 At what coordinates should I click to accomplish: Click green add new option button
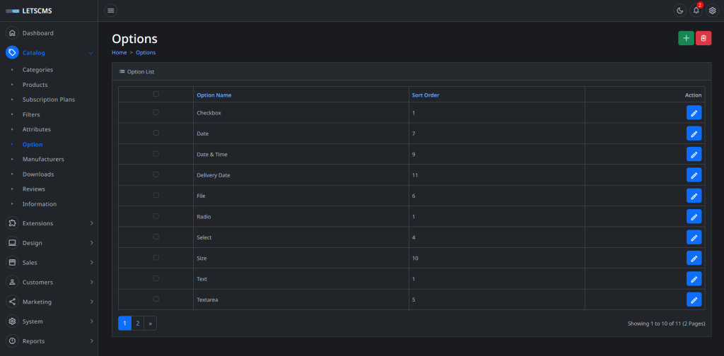click(x=686, y=38)
